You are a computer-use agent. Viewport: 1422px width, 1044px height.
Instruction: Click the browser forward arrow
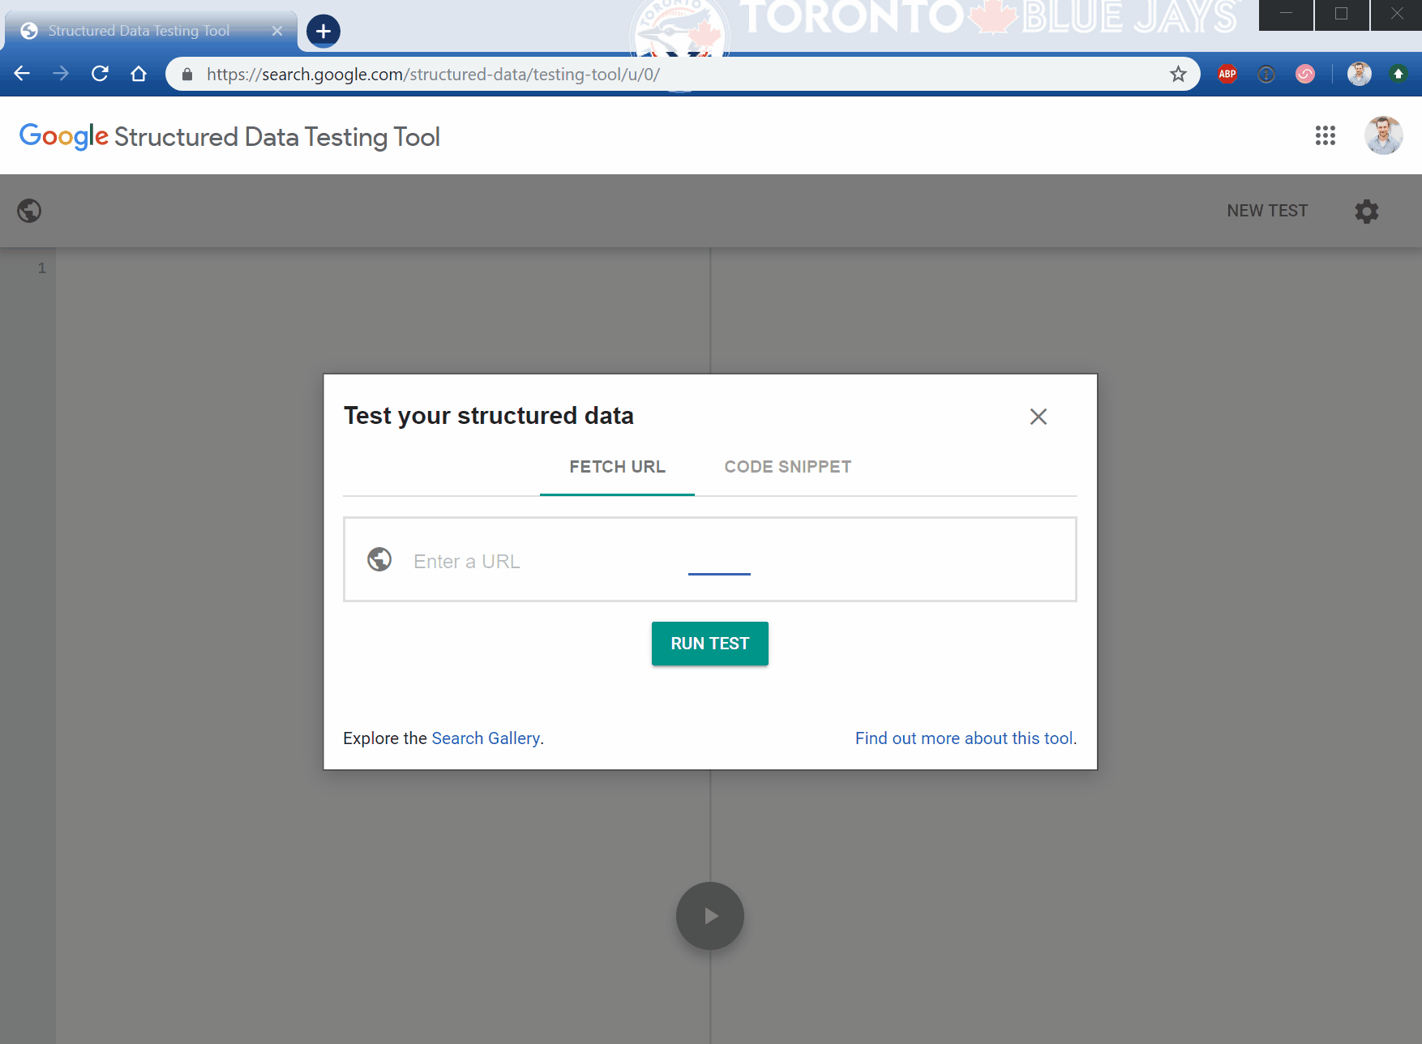[61, 74]
